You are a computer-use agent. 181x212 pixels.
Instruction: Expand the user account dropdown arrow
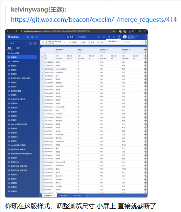click(x=143, y=37)
